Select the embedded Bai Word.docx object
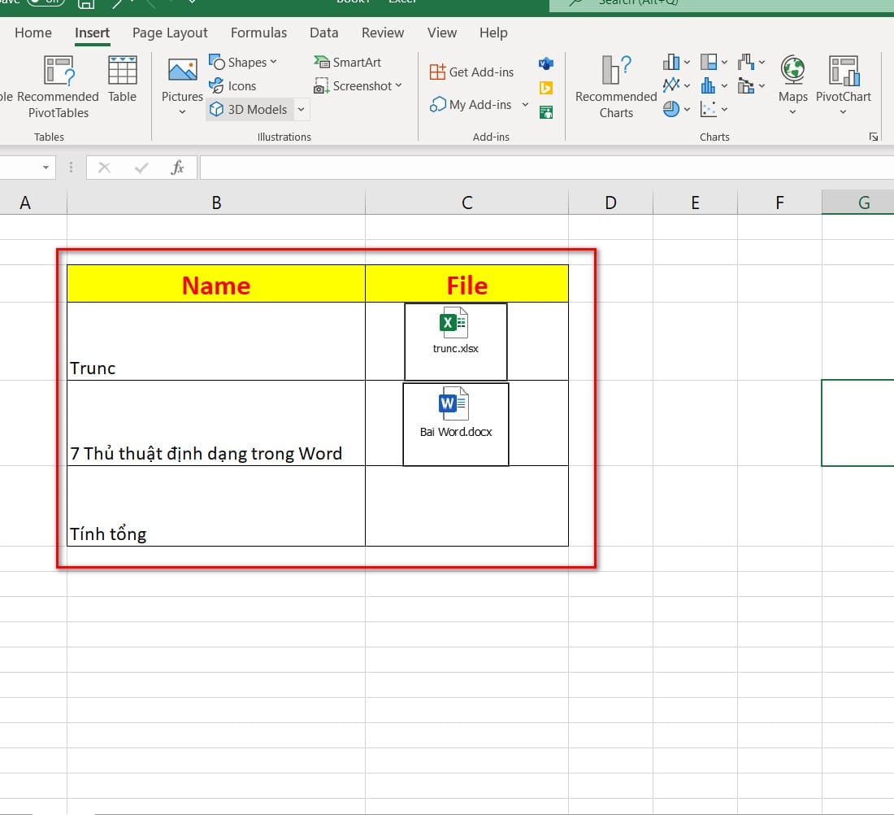 455,423
